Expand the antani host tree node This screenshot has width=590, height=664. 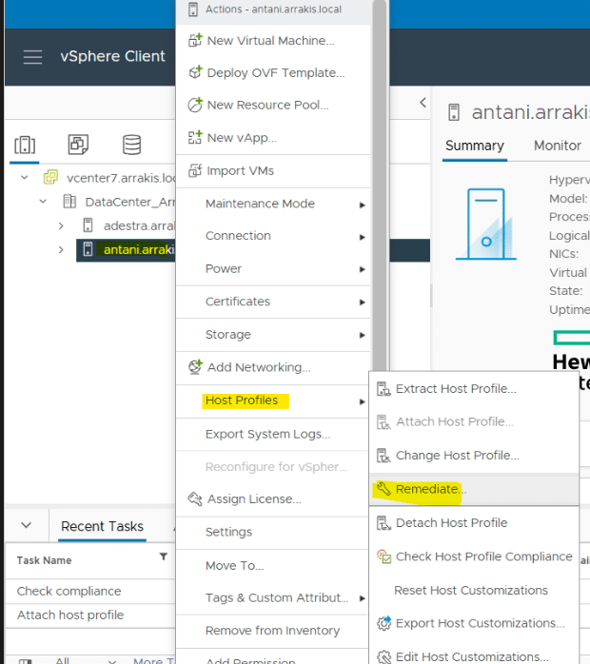coord(61,249)
